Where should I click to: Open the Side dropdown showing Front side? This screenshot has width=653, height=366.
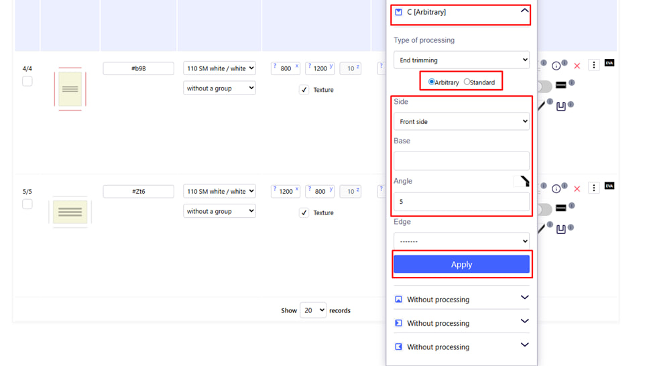(461, 121)
